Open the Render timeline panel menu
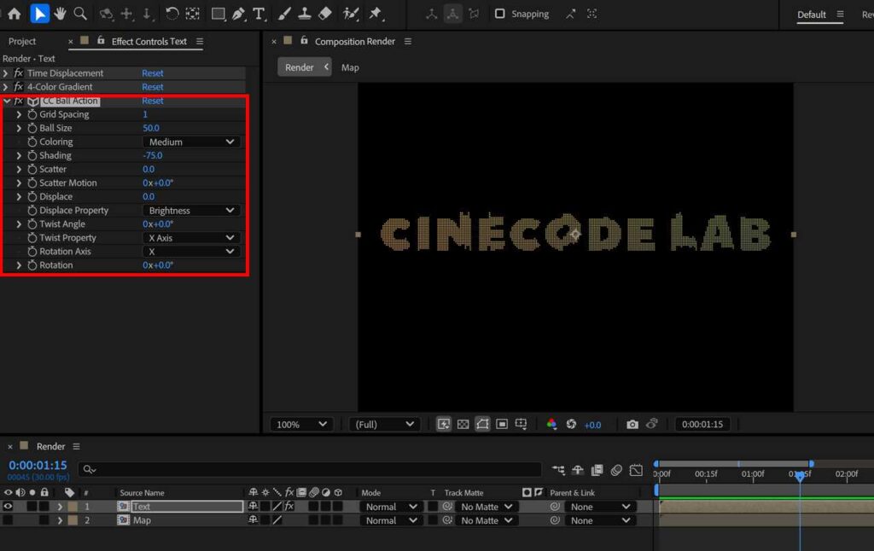The width and height of the screenshot is (874, 551). pos(76,446)
